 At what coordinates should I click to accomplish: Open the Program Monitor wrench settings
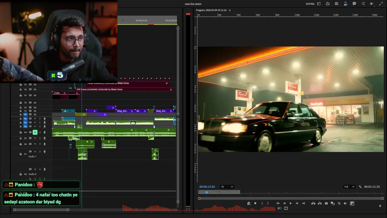[x=360, y=187]
